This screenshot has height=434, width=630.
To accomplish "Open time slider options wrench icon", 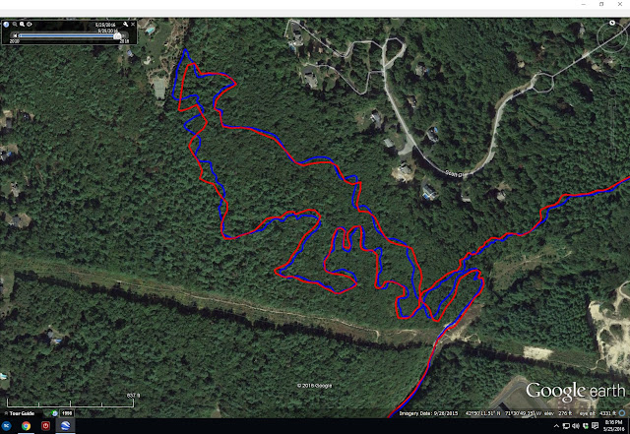I will (126, 25).
